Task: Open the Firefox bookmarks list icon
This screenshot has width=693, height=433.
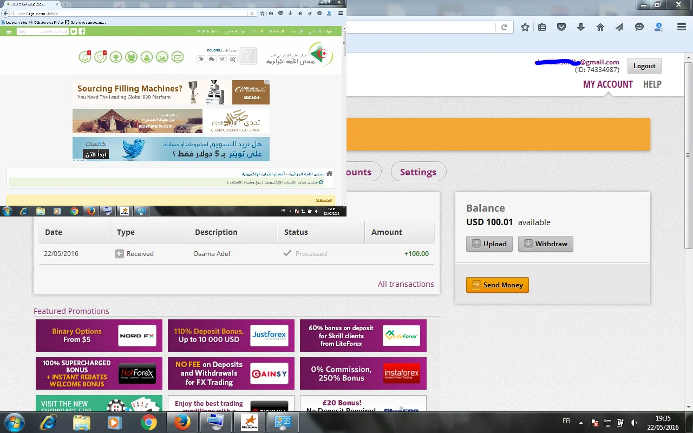Action: pyautogui.click(x=542, y=27)
